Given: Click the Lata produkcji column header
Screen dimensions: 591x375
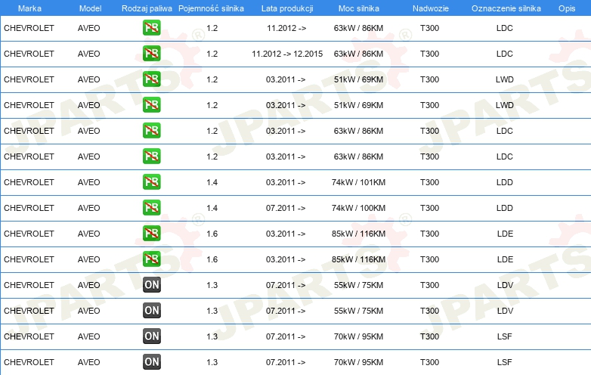Looking at the screenshot, I should point(287,8).
